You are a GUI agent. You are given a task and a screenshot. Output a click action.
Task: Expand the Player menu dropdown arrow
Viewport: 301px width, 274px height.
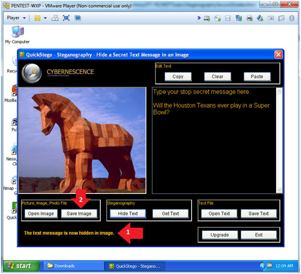coord(24,18)
